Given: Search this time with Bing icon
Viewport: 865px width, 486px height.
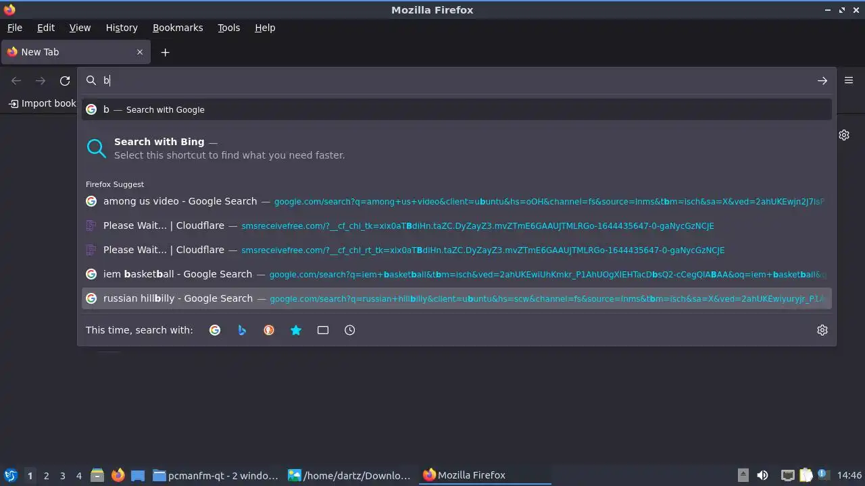Looking at the screenshot, I should [242, 330].
